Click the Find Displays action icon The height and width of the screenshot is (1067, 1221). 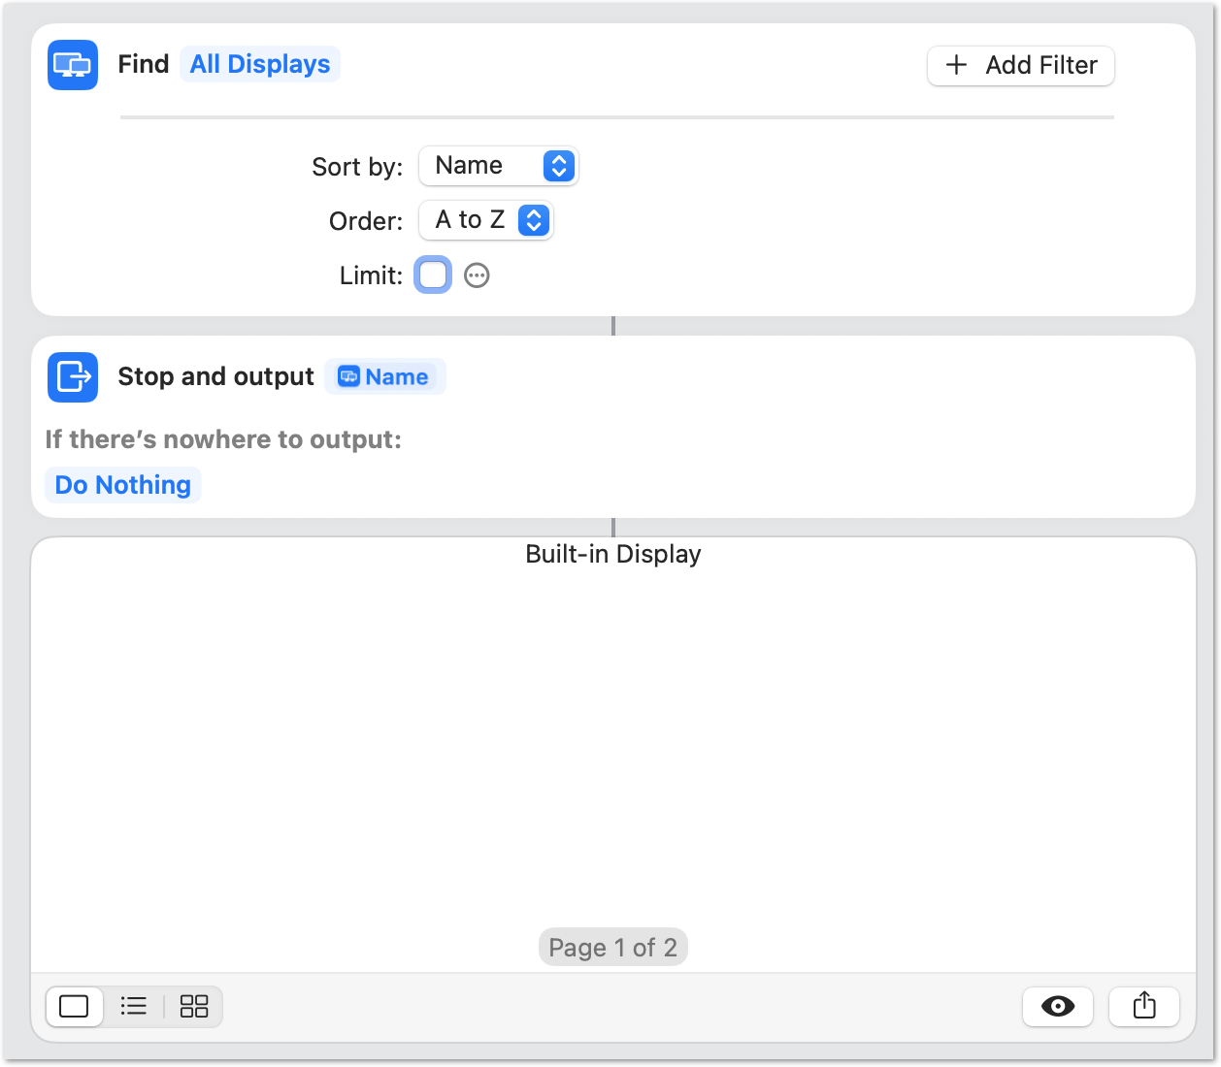pyautogui.click(x=73, y=65)
